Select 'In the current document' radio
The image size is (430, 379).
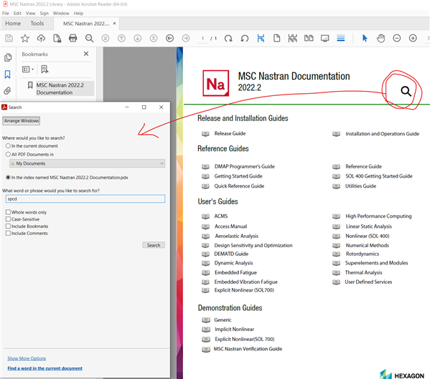[x=8, y=146]
